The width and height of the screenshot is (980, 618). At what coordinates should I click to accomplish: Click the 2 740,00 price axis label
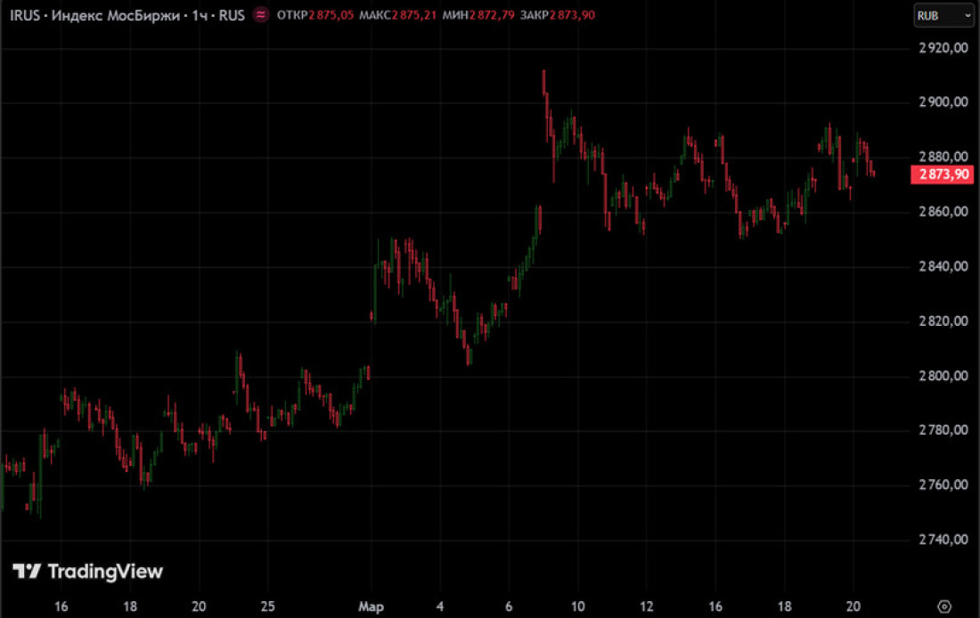click(943, 540)
